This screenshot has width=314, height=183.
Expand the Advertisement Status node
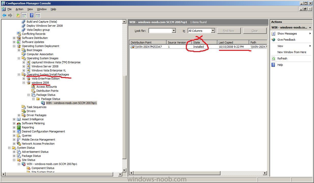[14, 152]
